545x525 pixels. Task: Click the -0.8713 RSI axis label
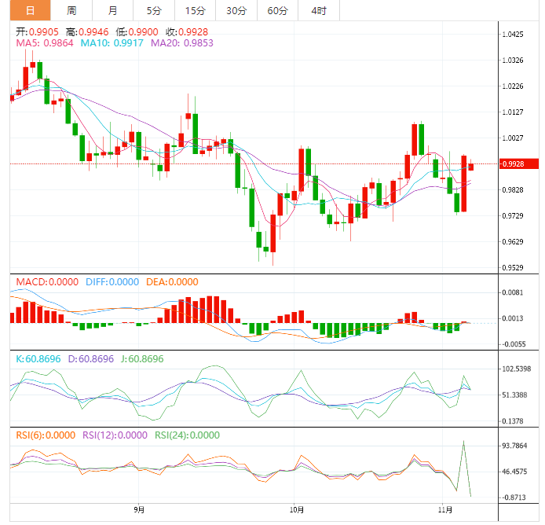(514, 497)
